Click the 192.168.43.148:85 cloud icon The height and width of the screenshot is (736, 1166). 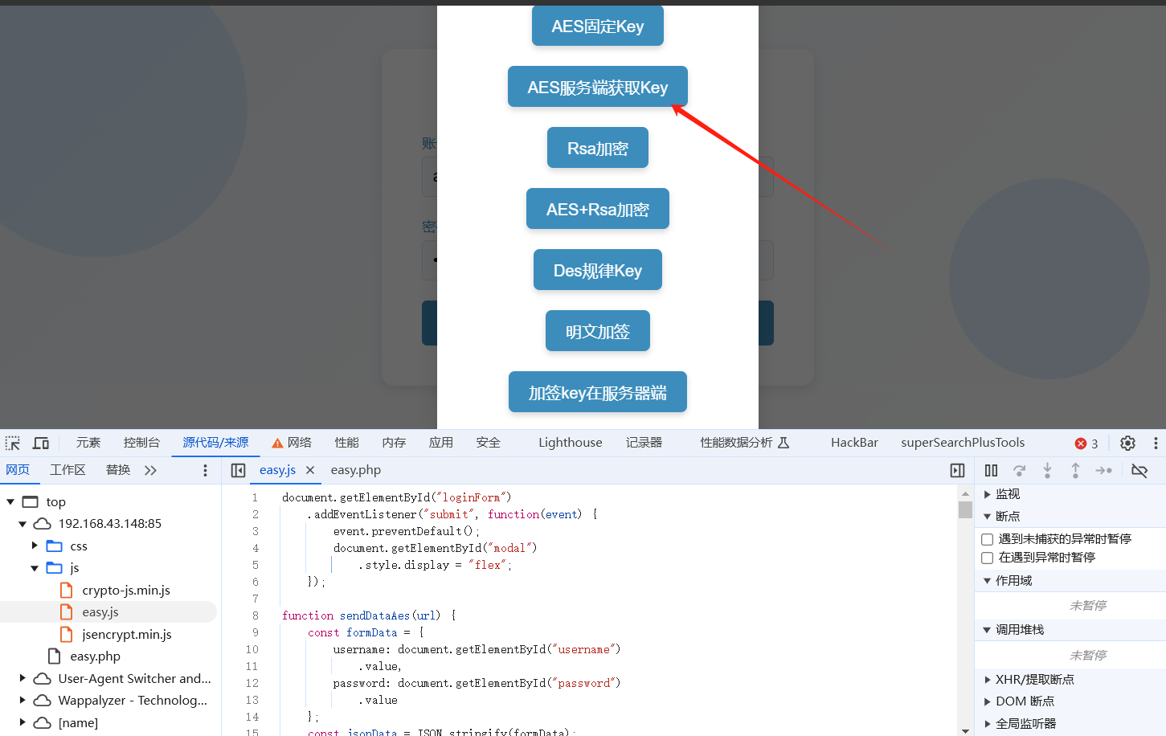(x=42, y=523)
